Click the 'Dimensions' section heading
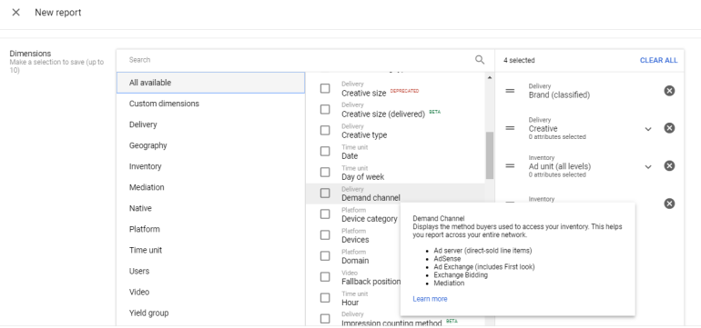 click(30, 54)
